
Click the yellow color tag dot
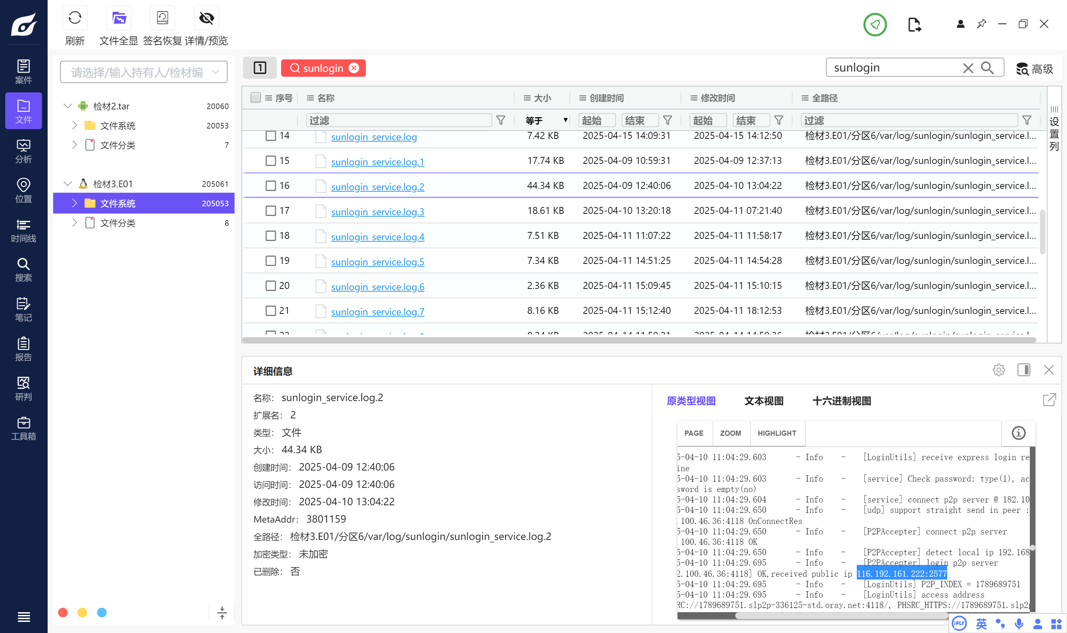pos(82,613)
